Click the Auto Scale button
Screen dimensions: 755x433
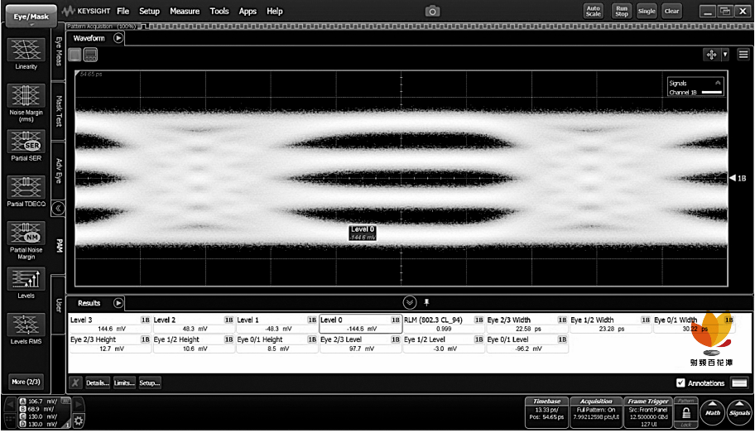click(x=593, y=11)
